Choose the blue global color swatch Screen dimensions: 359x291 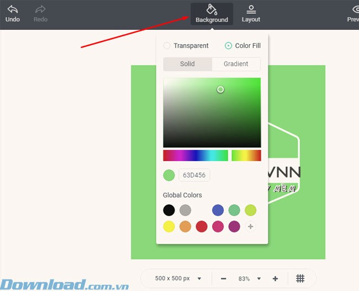218,210
